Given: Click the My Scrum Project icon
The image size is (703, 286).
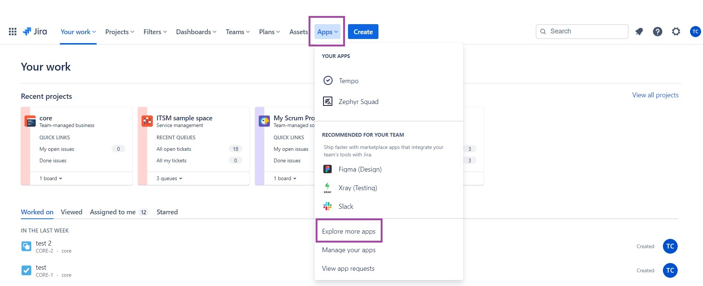Looking at the screenshot, I should coord(264,121).
